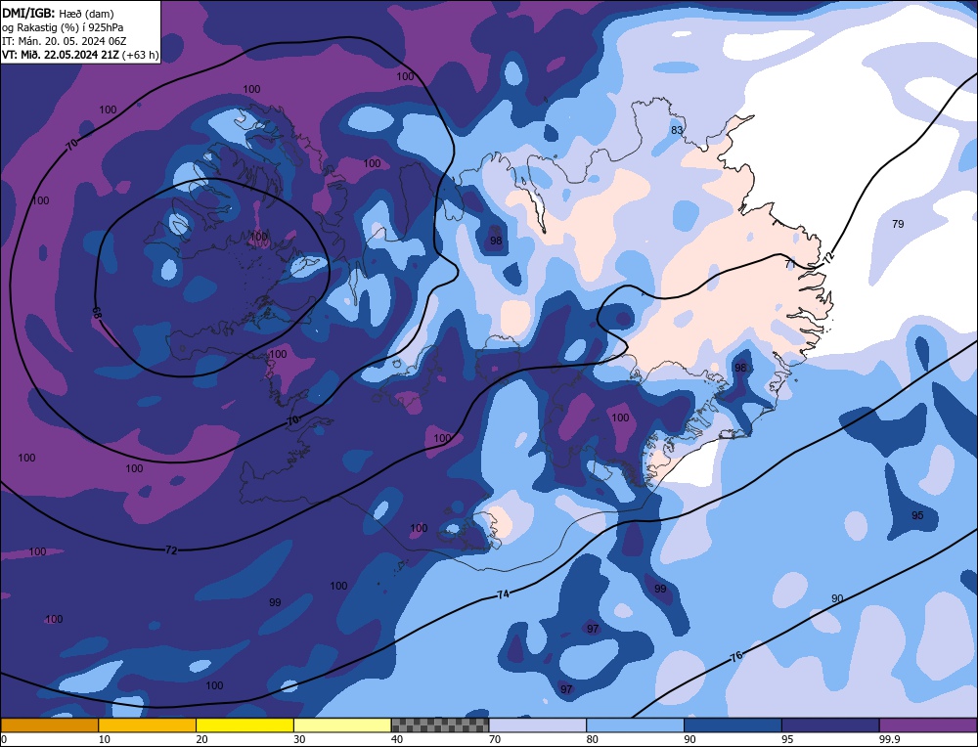Click the bright yellow 20–30 legend swatch
The height and width of the screenshot is (747, 978).
tap(244, 725)
